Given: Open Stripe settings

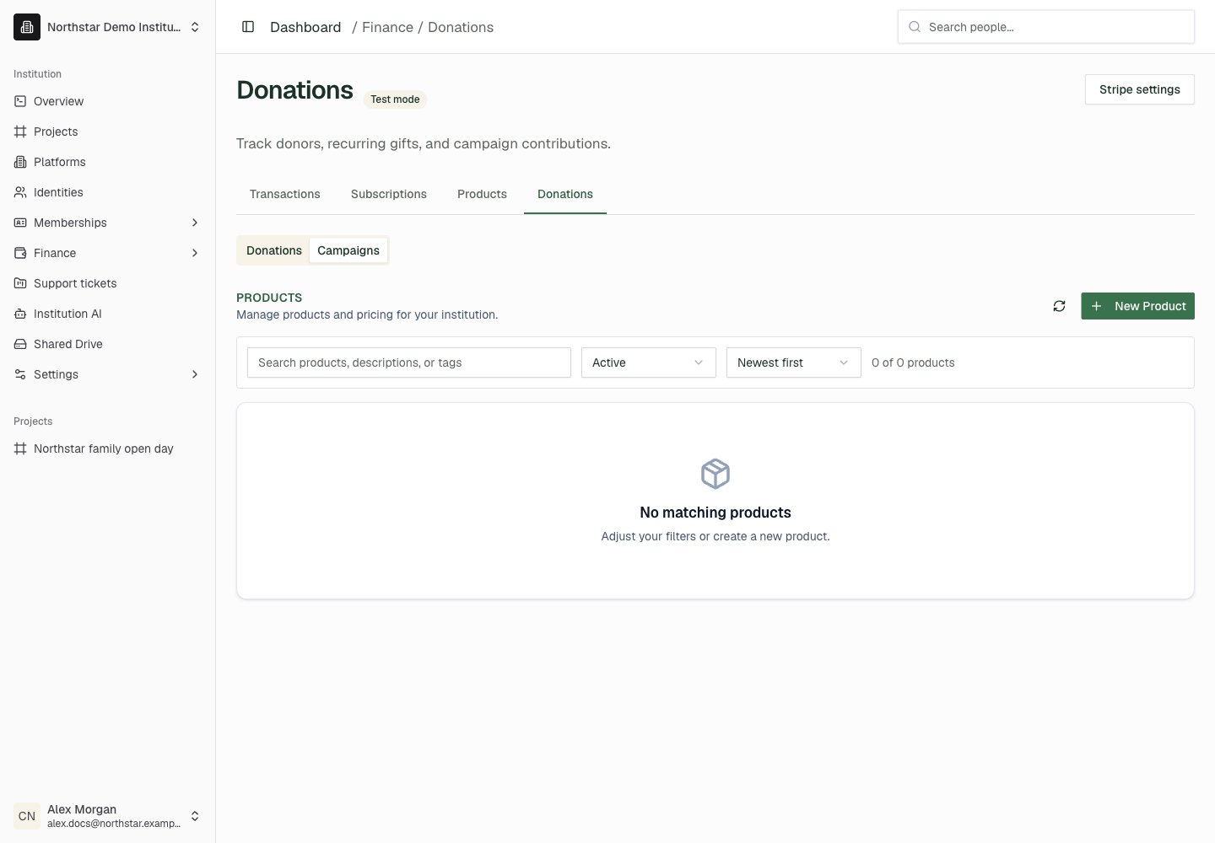Looking at the screenshot, I should 1140,89.
